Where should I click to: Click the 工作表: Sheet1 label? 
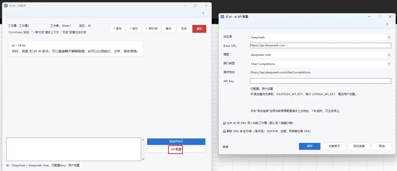pos(61,26)
